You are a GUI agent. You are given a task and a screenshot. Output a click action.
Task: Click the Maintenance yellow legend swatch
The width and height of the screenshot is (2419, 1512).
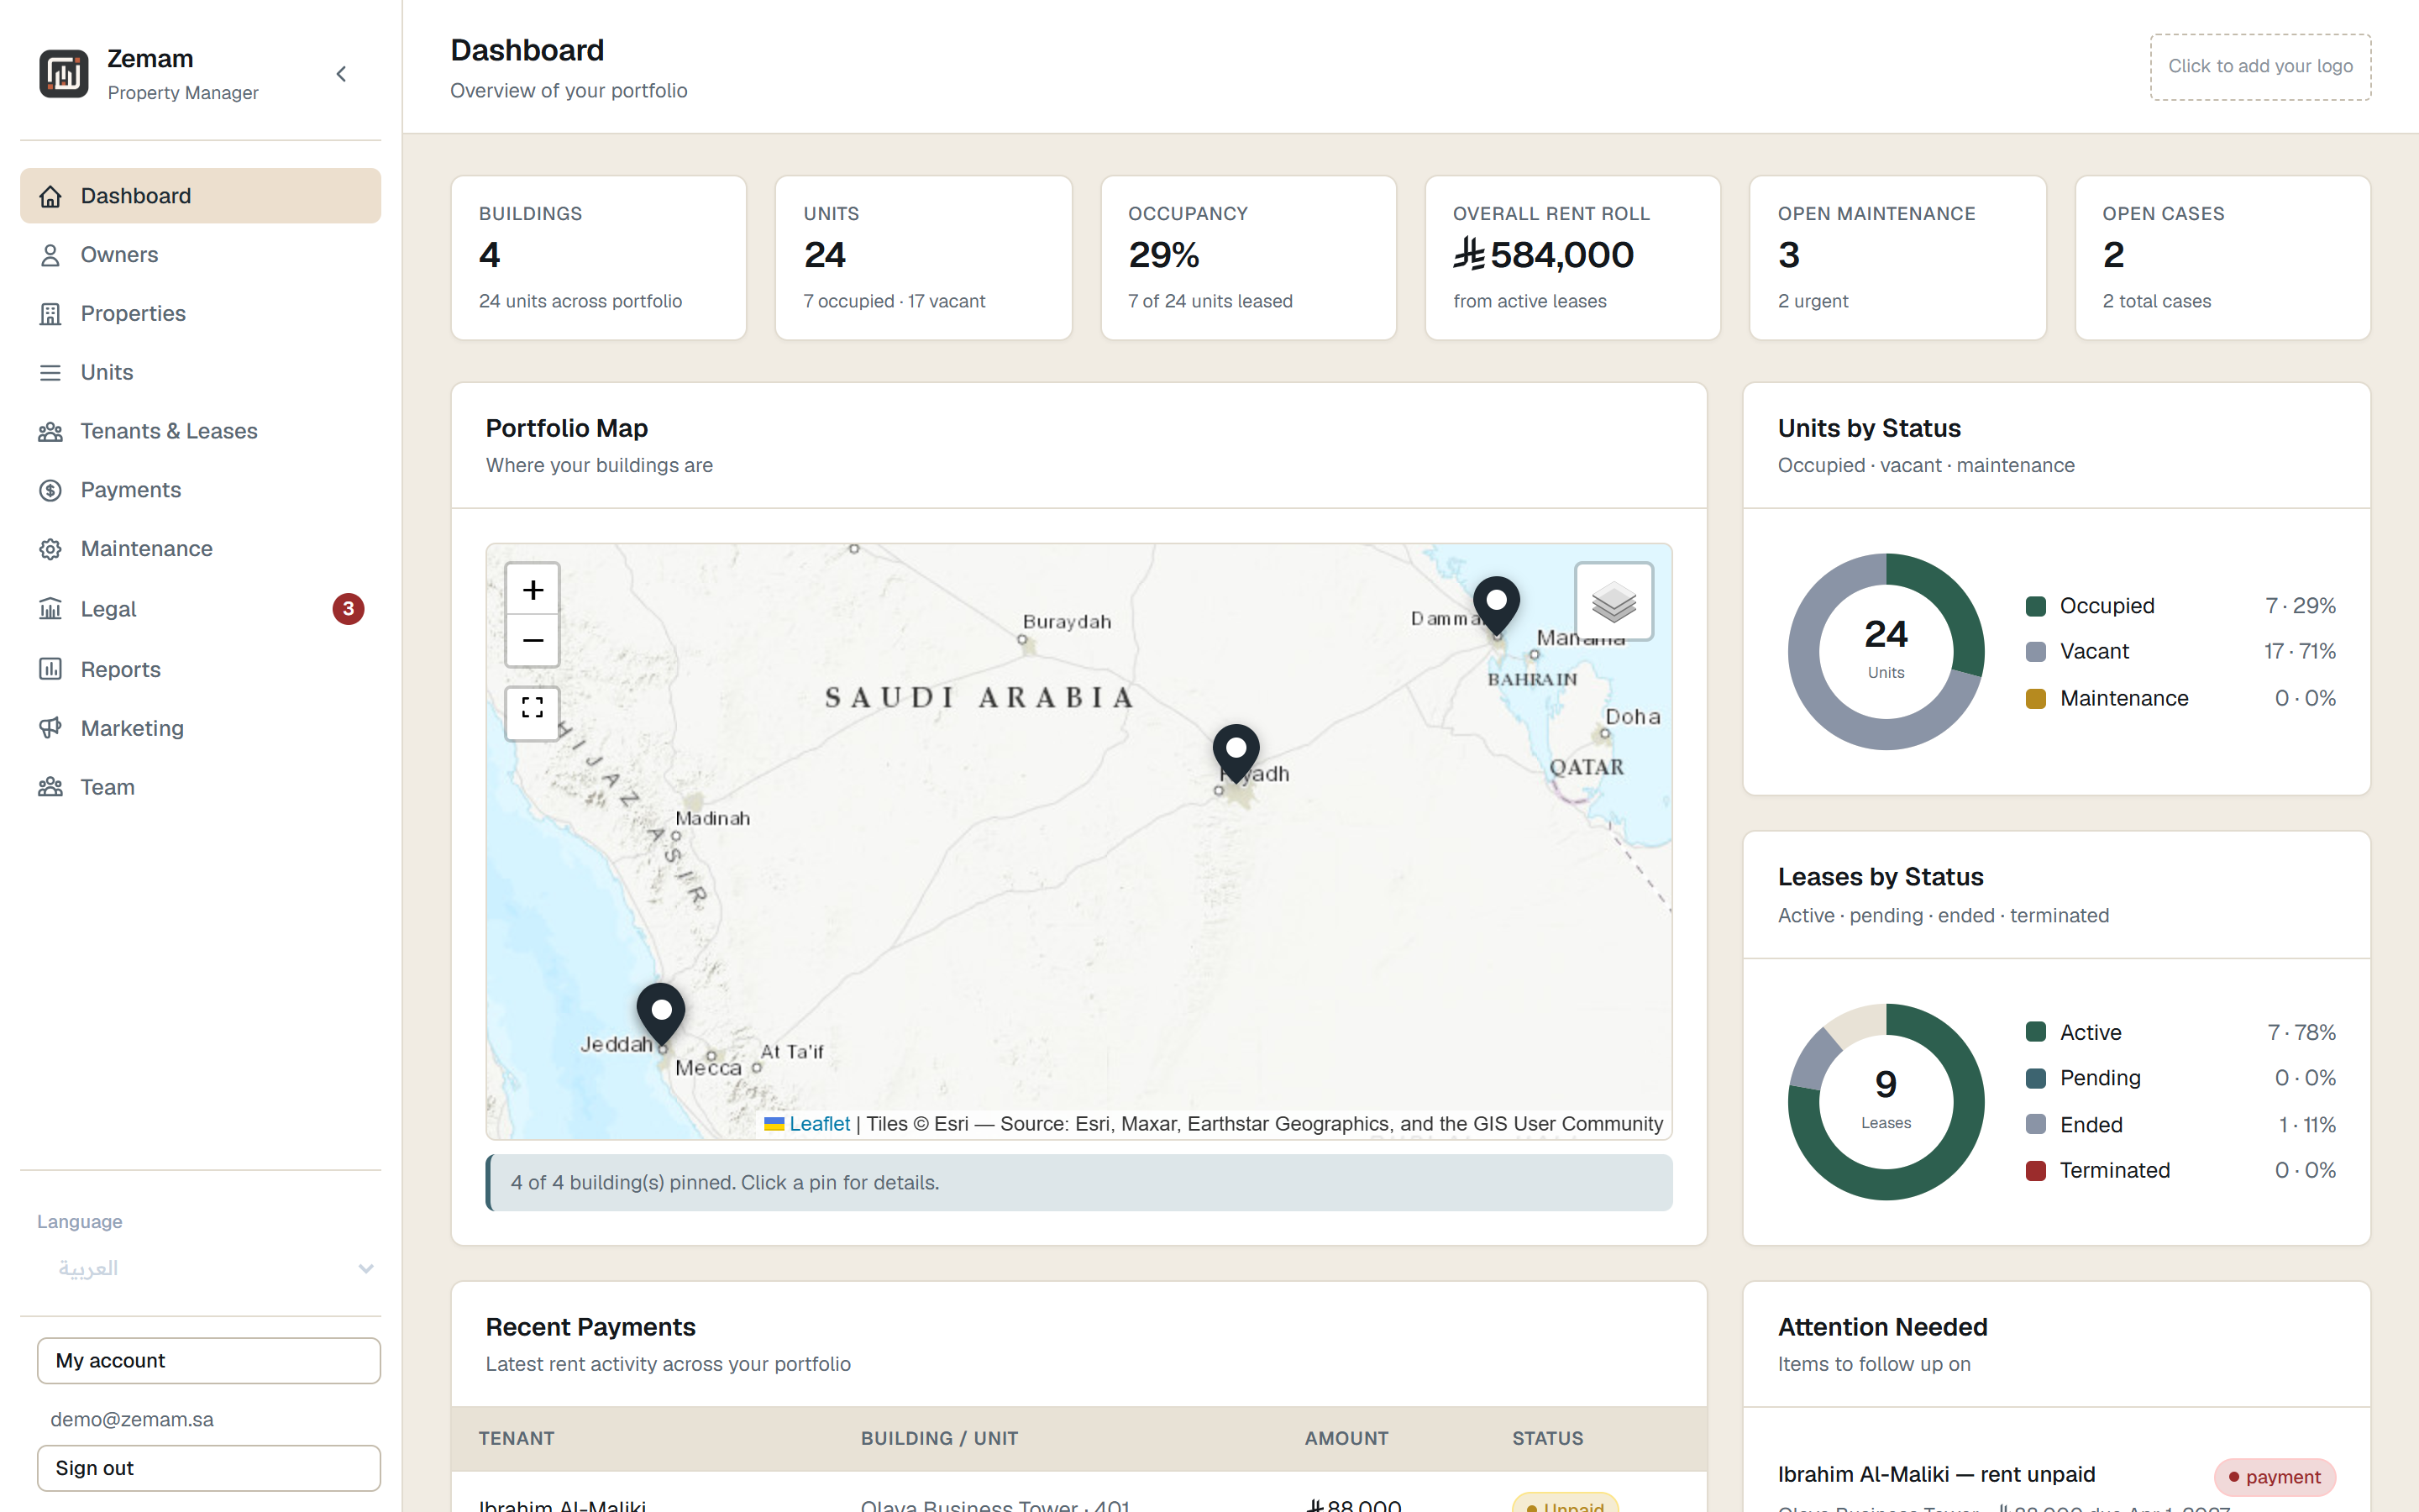click(2035, 699)
